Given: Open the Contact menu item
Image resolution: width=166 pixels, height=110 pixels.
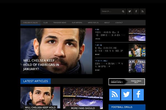Looking at the screenshot, I should coord(119,23).
